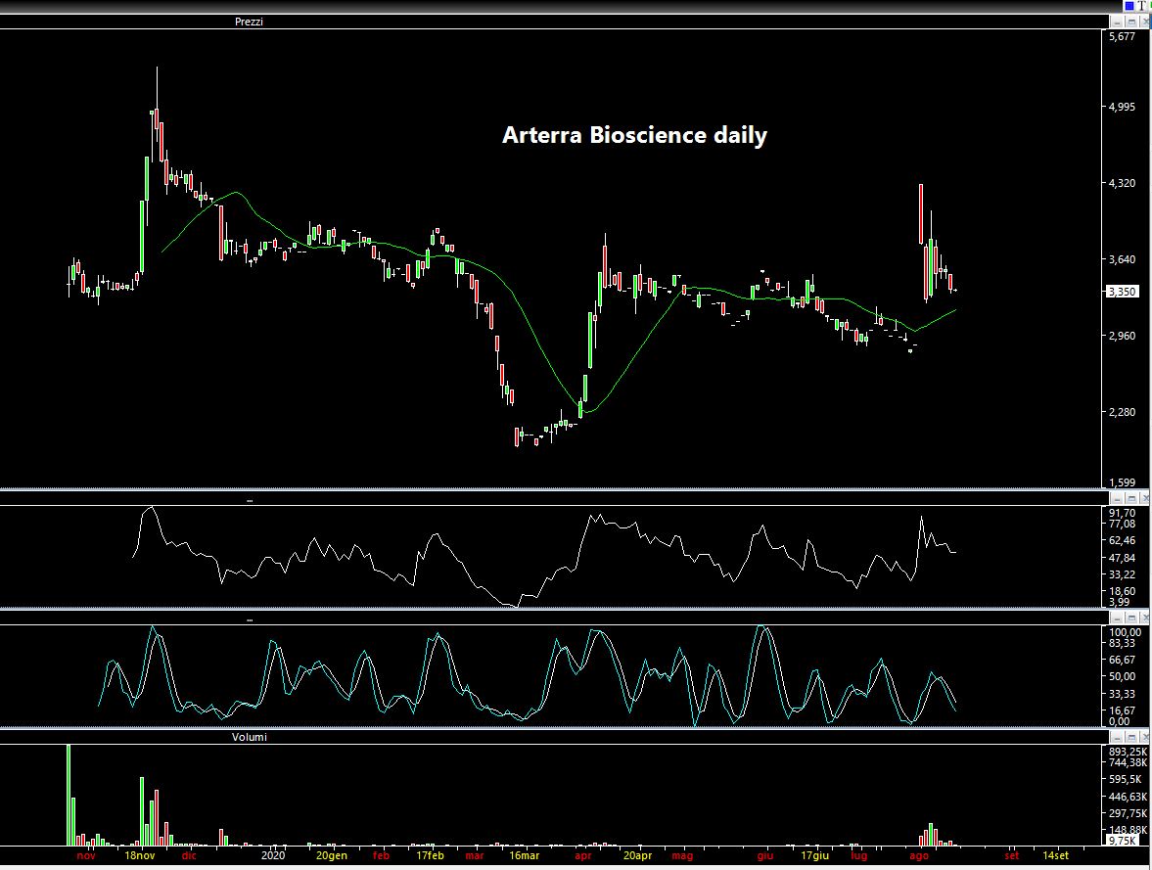
Task: Click the 446,63K volume scale value
Action: coord(1128,797)
